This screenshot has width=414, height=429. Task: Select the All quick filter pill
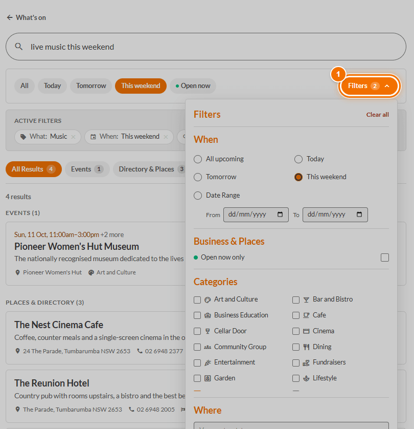(x=25, y=86)
